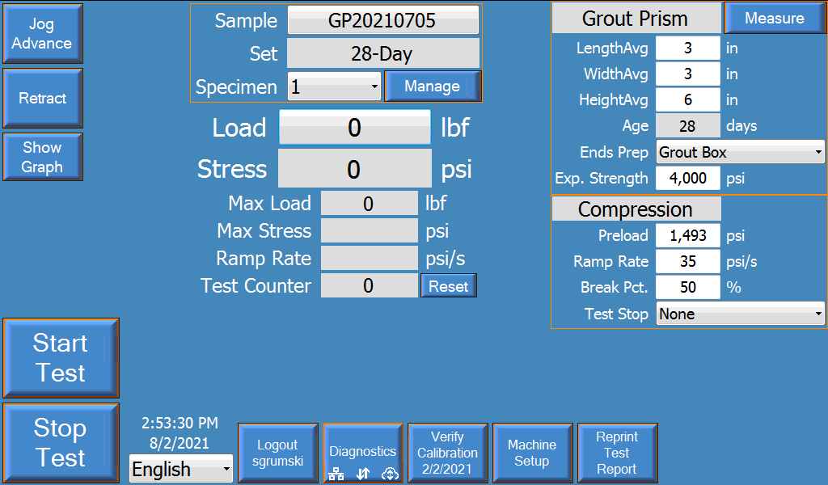The width and height of the screenshot is (828, 485).
Task: Click the Retract button
Action: [43, 98]
